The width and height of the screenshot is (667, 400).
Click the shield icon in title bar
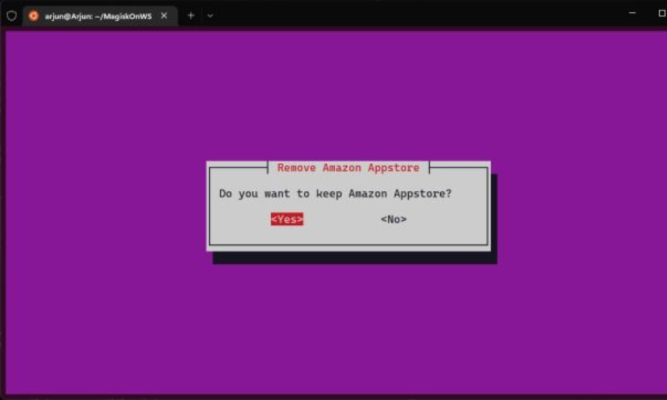pyautogui.click(x=12, y=16)
